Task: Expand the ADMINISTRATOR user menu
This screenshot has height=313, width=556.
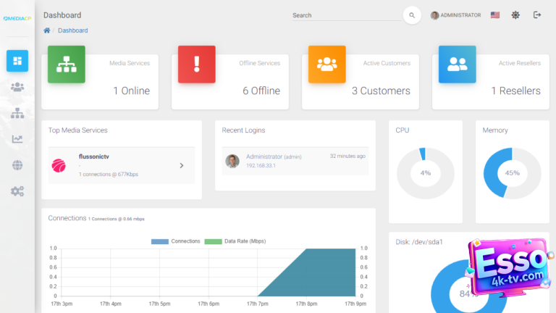Action: (456, 15)
